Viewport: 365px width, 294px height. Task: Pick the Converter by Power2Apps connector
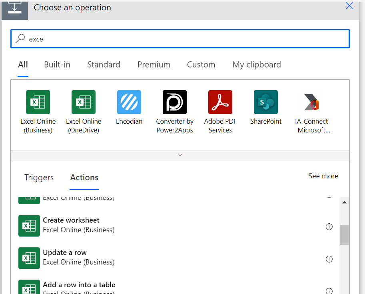[175, 102]
